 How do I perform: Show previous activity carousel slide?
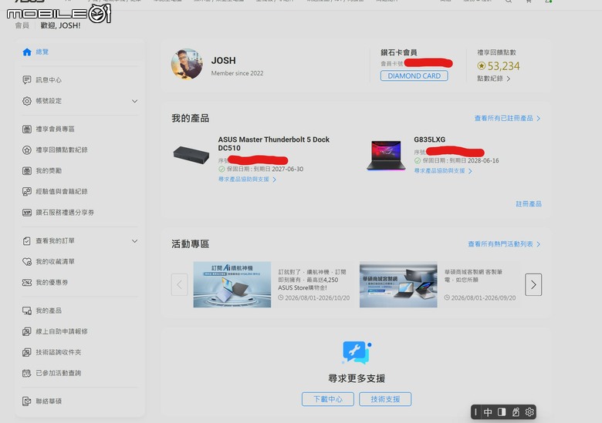179,284
